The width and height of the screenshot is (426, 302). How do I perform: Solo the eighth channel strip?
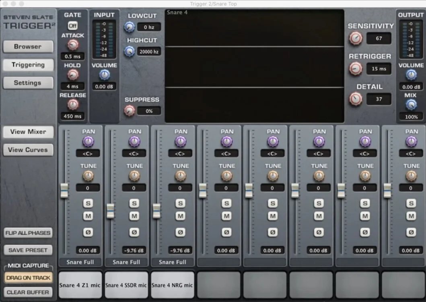[x=411, y=203]
